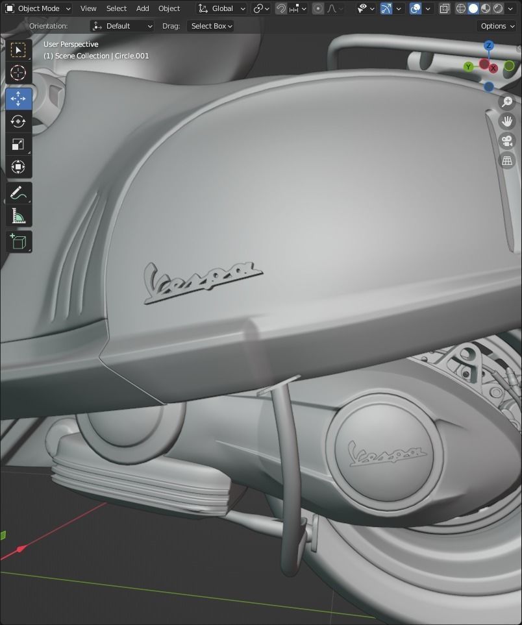Click the Pan view hand icon
The image size is (522, 625).
click(x=507, y=121)
